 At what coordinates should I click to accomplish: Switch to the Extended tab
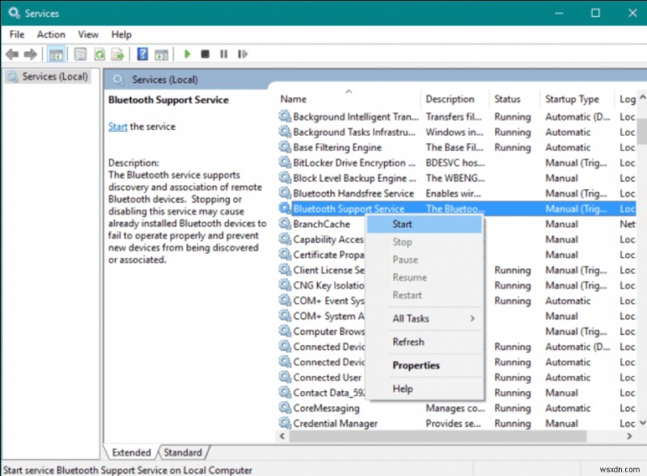(130, 453)
